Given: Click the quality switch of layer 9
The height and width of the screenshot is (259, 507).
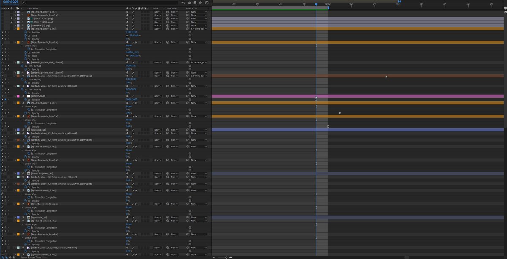Looking at the screenshot, I should (x=133, y=73).
